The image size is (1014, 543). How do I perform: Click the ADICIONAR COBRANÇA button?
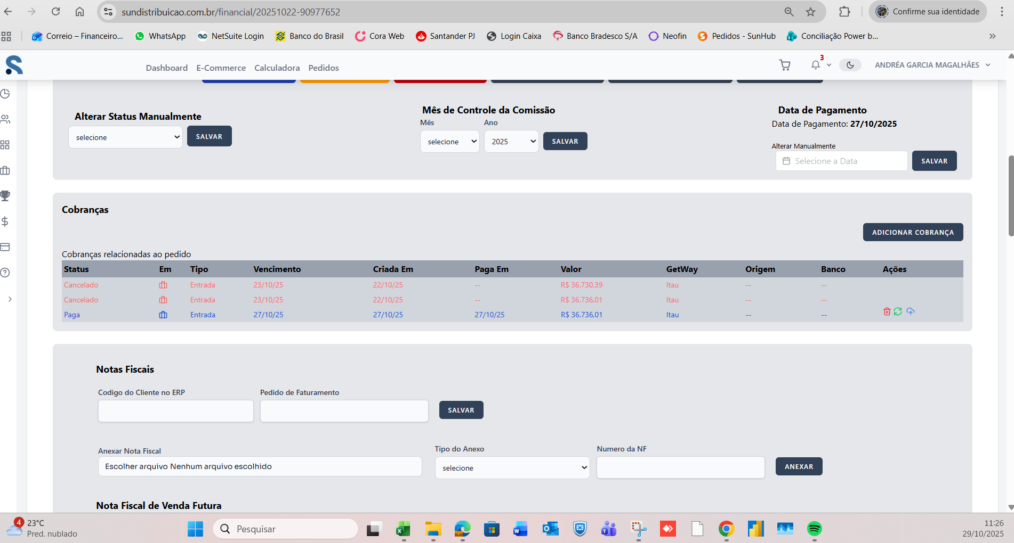[913, 232]
